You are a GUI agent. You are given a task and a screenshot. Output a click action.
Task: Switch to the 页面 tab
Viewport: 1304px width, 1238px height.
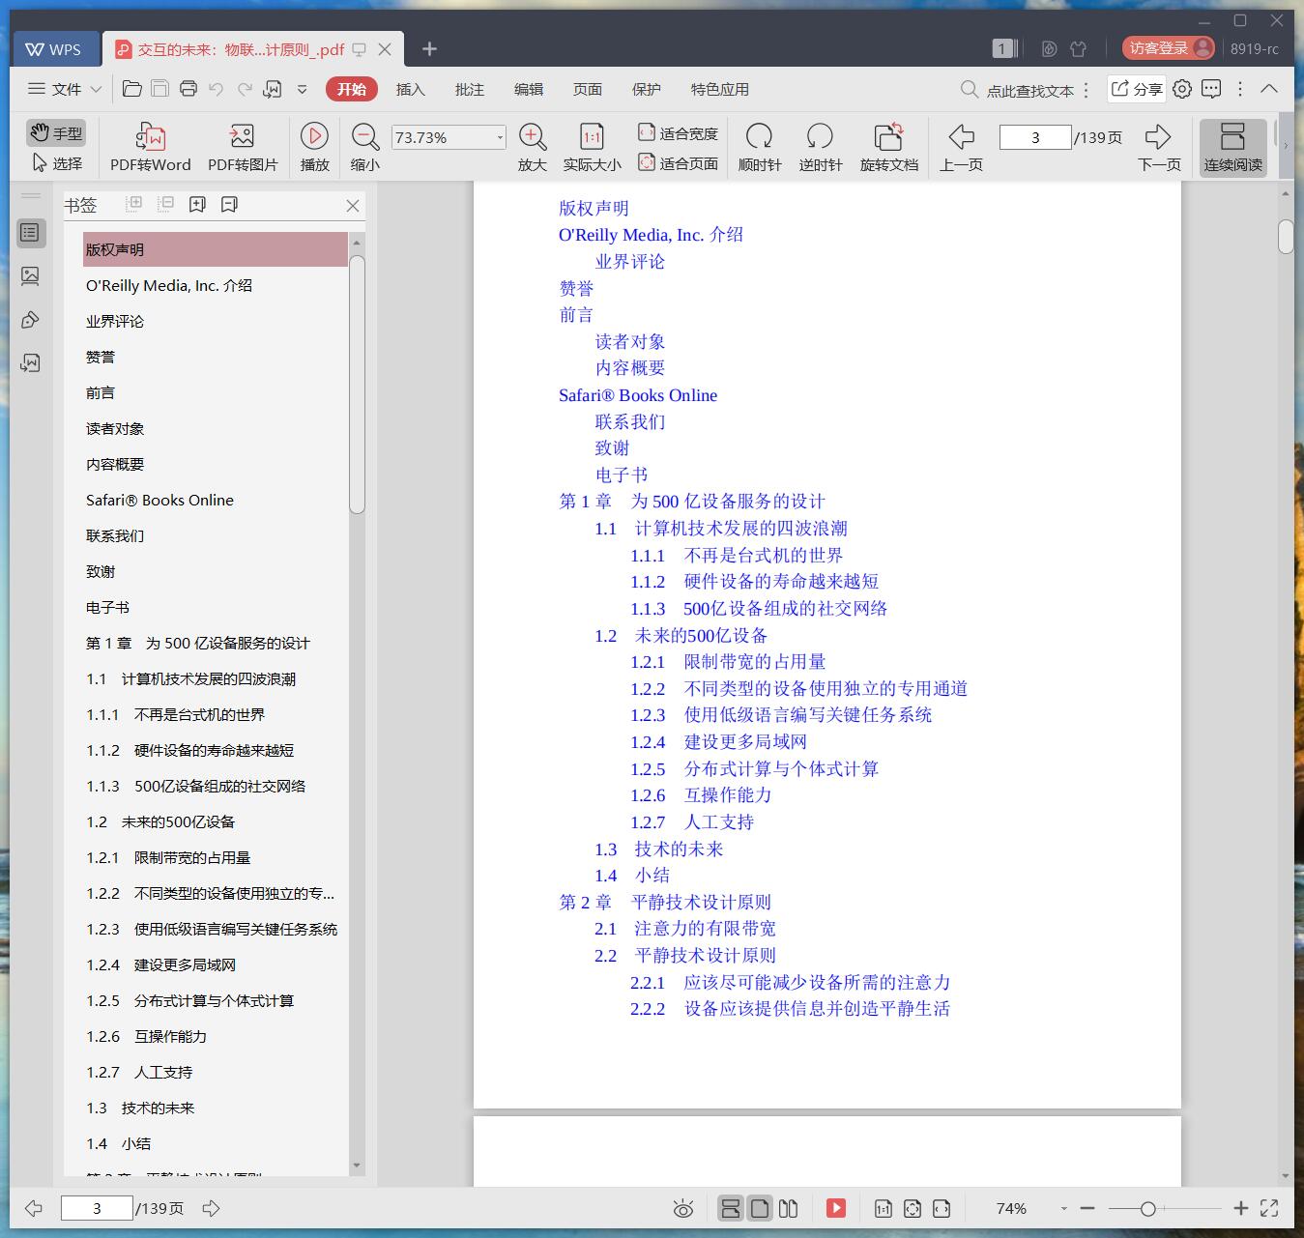click(x=587, y=89)
